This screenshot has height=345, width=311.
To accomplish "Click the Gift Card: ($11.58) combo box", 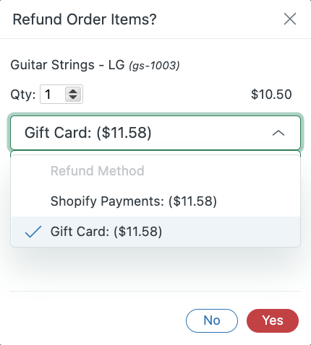I will 155,133.
